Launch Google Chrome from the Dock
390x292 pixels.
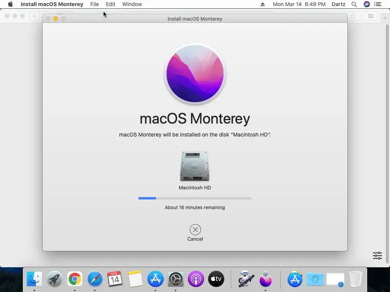[75, 279]
